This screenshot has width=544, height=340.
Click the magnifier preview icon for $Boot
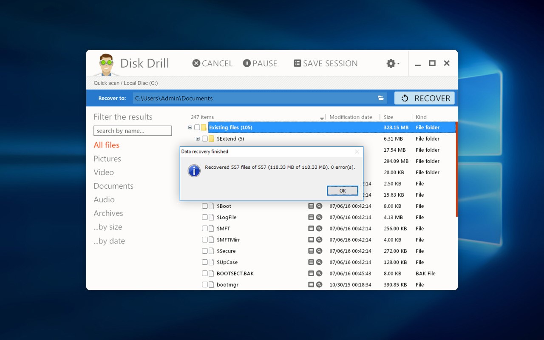tap(319, 206)
